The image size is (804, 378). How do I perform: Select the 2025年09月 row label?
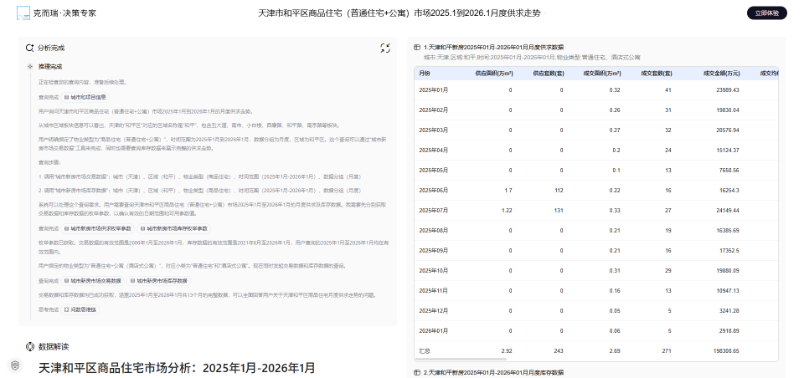pos(433,250)
